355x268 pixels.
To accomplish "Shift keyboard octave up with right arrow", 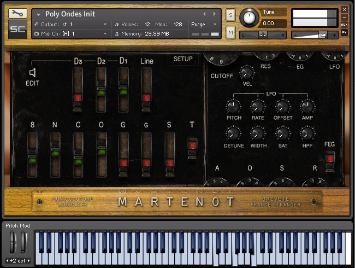I will pyautogui.click(x=28, y=261).
